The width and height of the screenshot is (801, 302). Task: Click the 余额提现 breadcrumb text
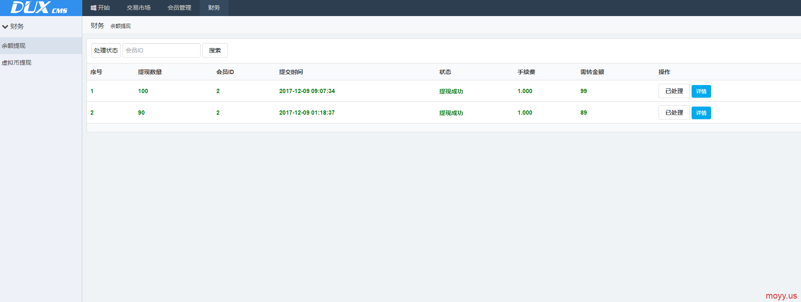(x=120, y=26)
